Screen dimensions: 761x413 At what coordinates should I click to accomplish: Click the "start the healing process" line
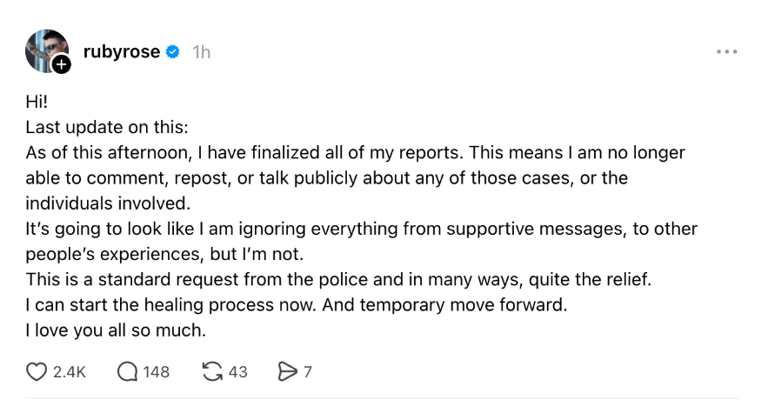296,306
